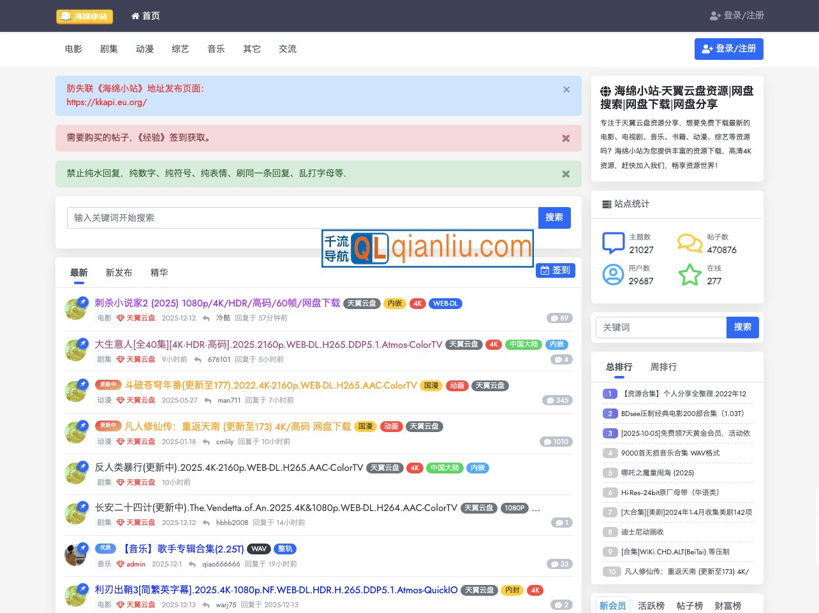Switch to the 新发布 post listing tab
The image size is (819, 613).
(x=119, y=273)
